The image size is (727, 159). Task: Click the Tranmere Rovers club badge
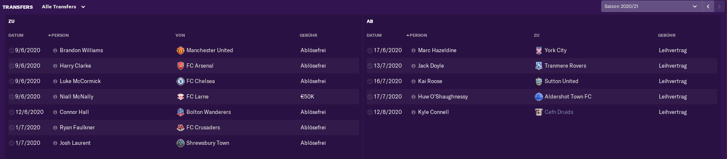(x=539, y=66)
